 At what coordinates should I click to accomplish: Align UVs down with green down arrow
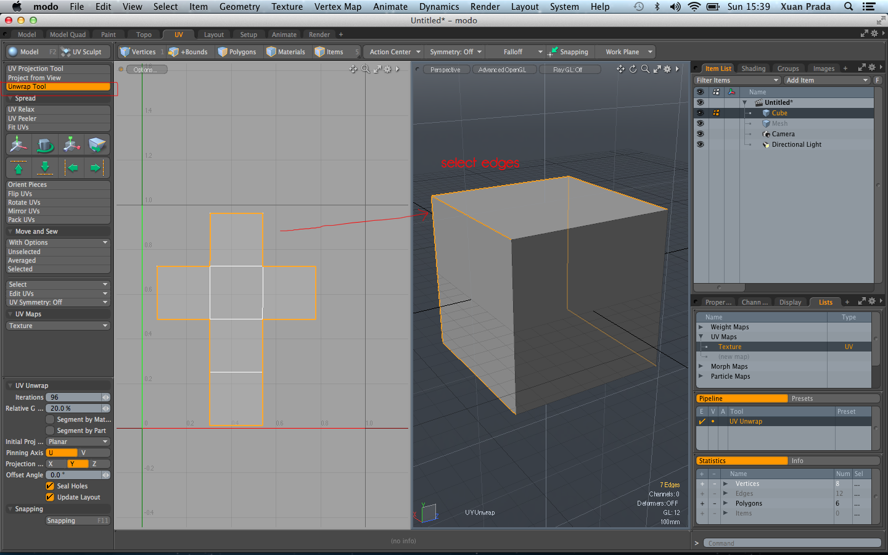[45, 167]
